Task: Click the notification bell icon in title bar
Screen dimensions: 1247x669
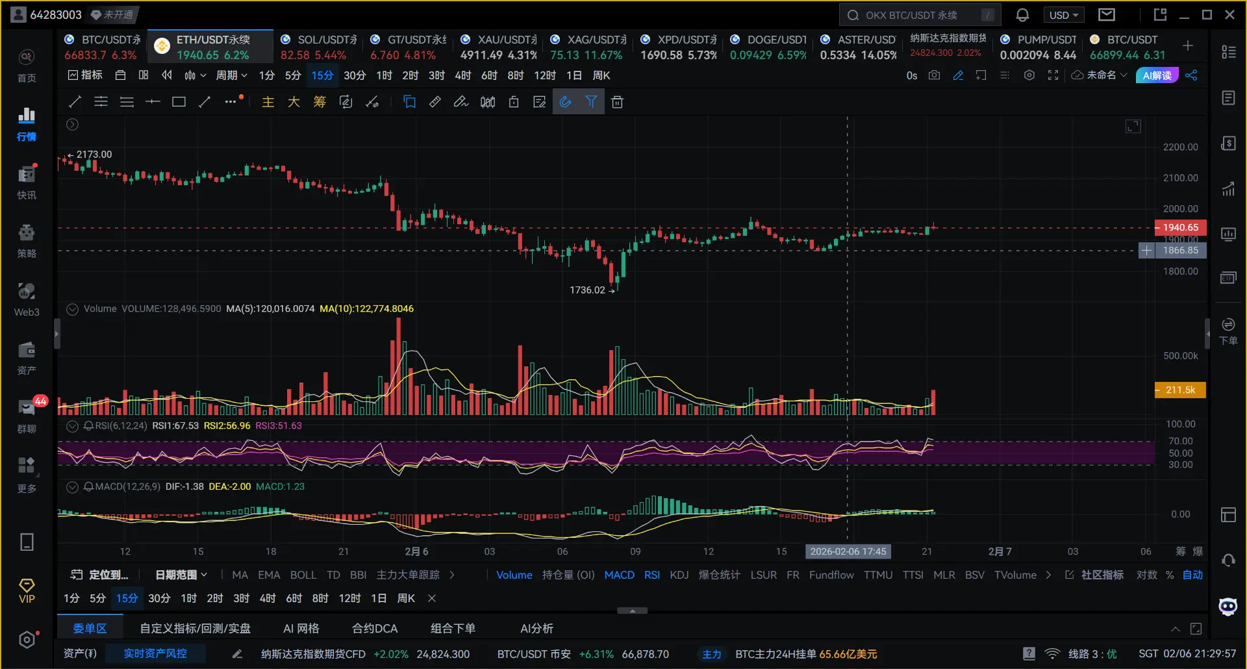Action: (x=1022, y=15)
